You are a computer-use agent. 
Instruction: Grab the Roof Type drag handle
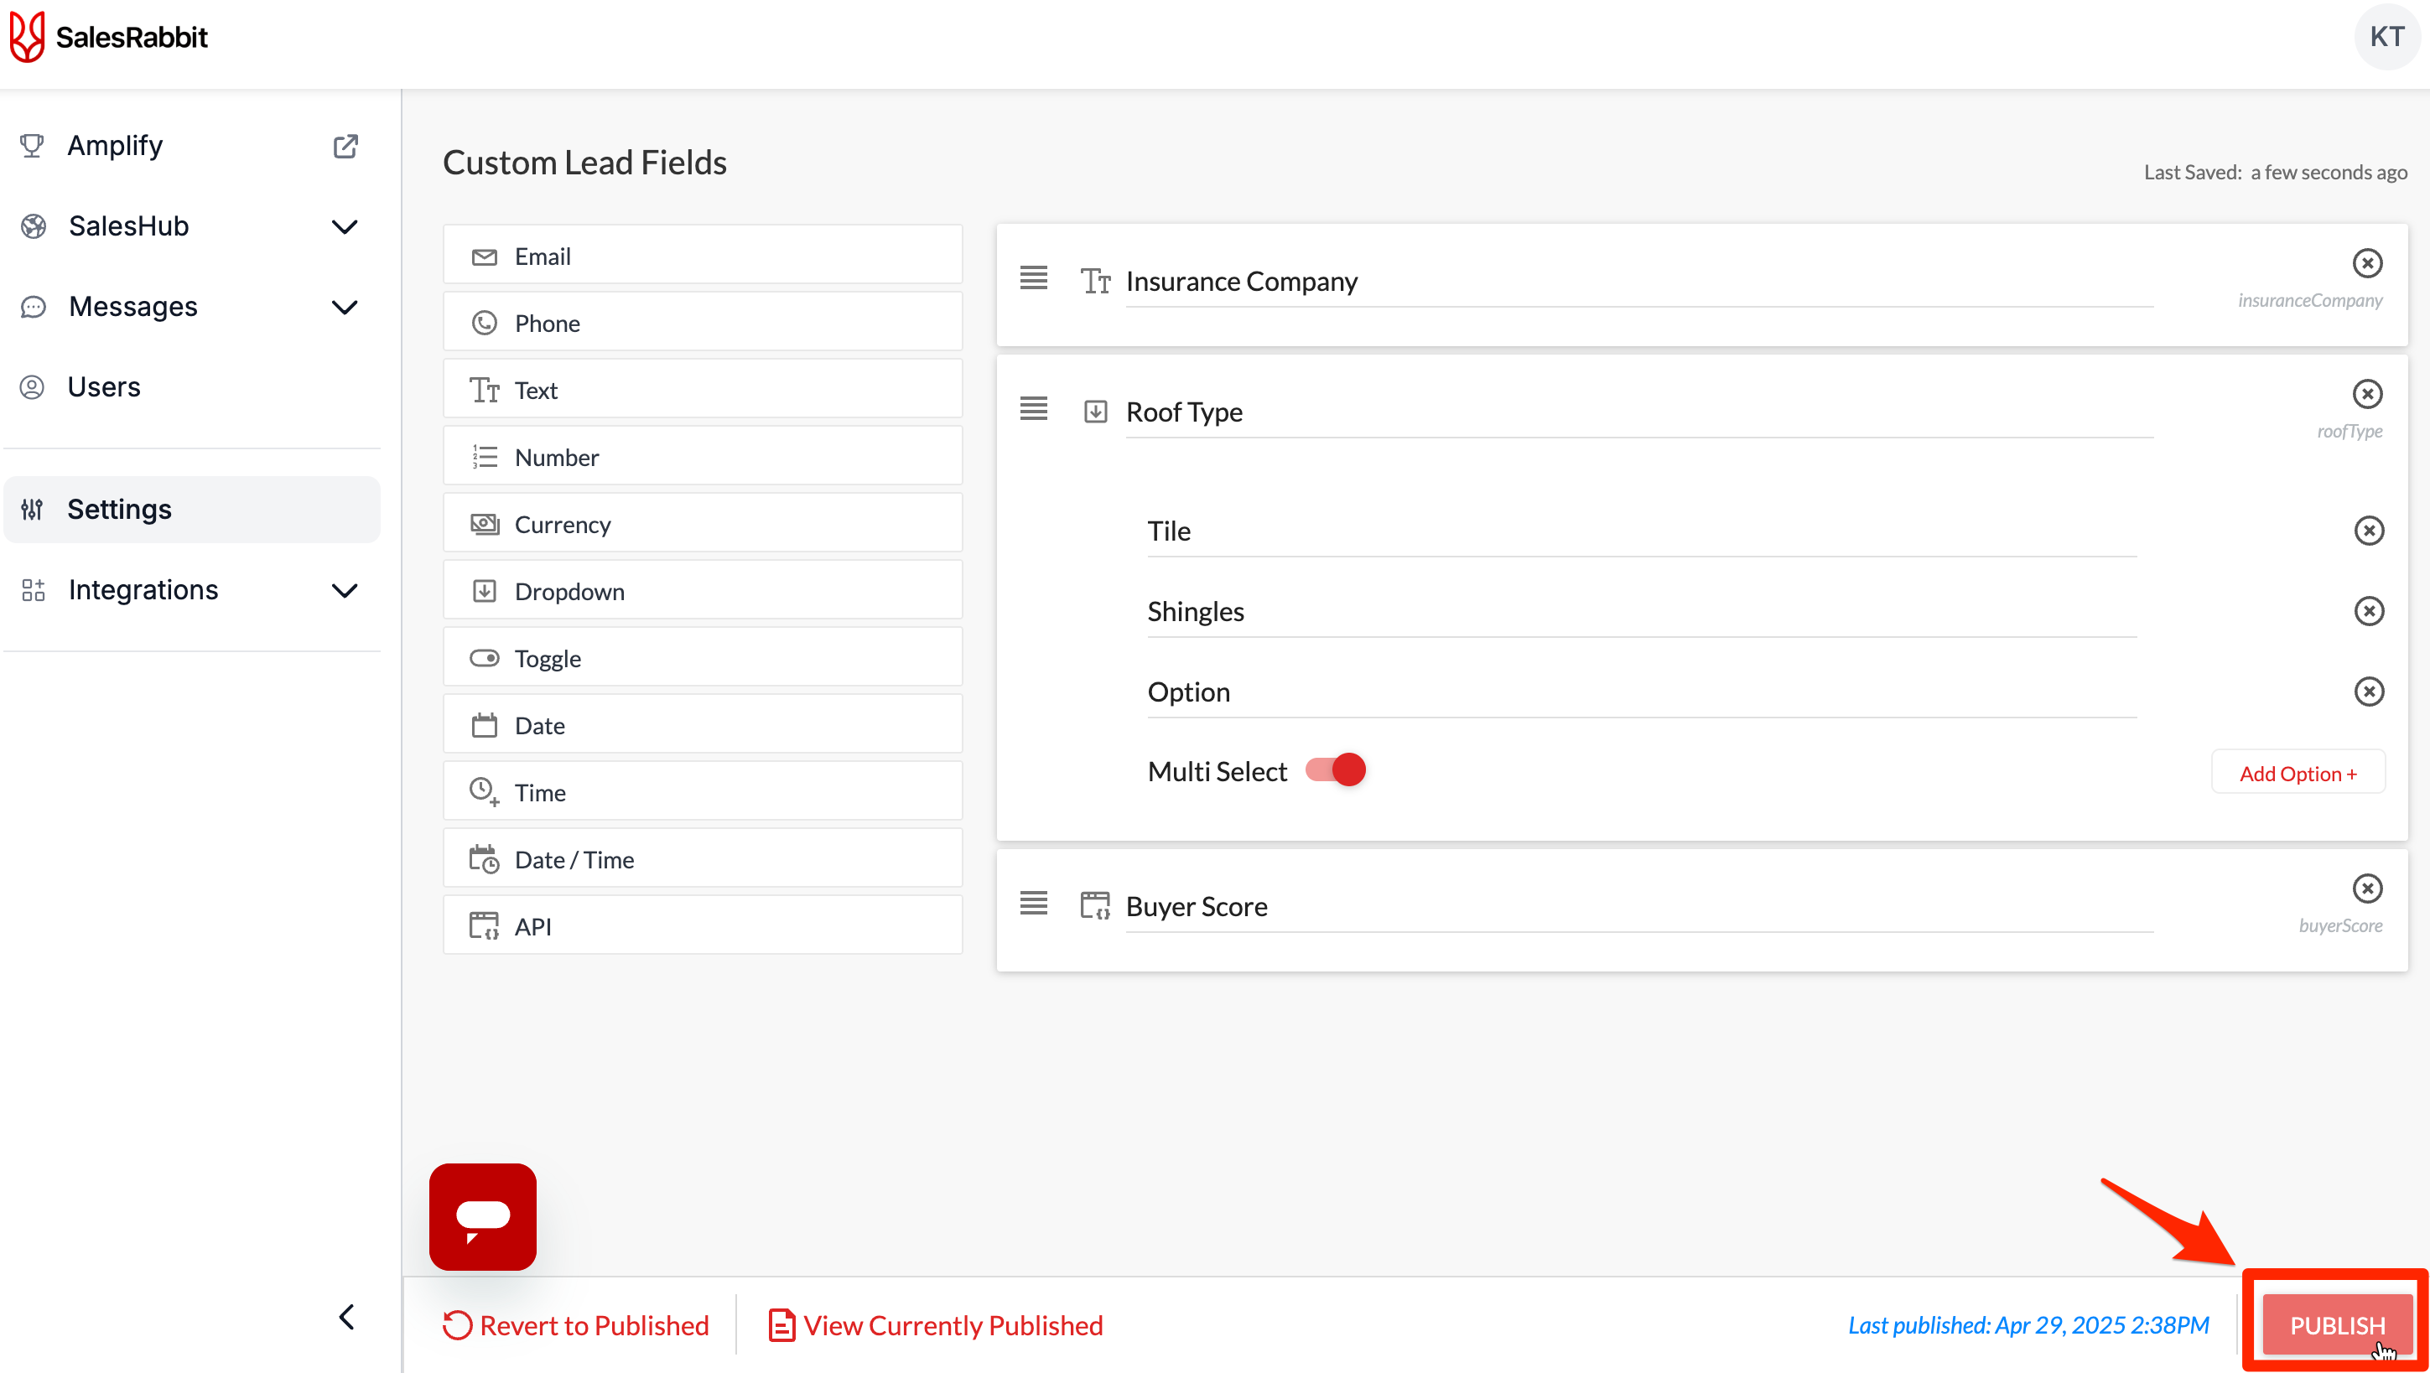(1033, 408)
